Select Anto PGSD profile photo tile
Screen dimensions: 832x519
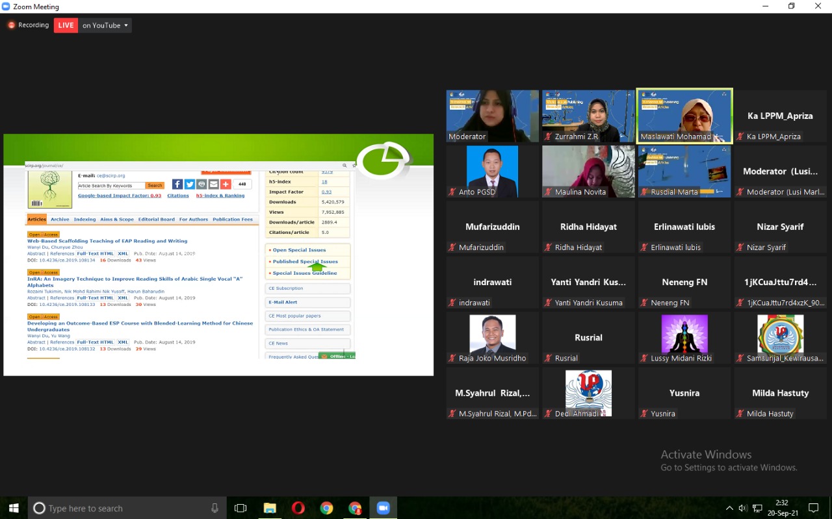(x=492, y=171)
